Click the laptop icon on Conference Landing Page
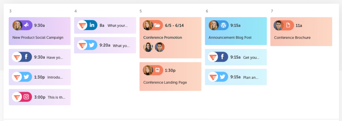 click(157, 70)
